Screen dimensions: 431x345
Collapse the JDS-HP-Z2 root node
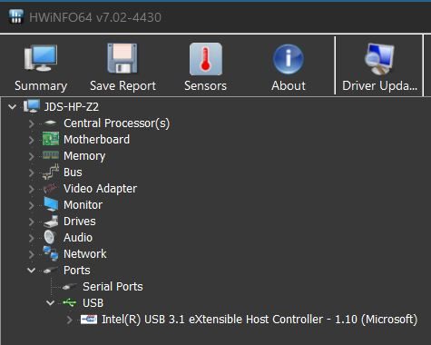click(13, 106)
